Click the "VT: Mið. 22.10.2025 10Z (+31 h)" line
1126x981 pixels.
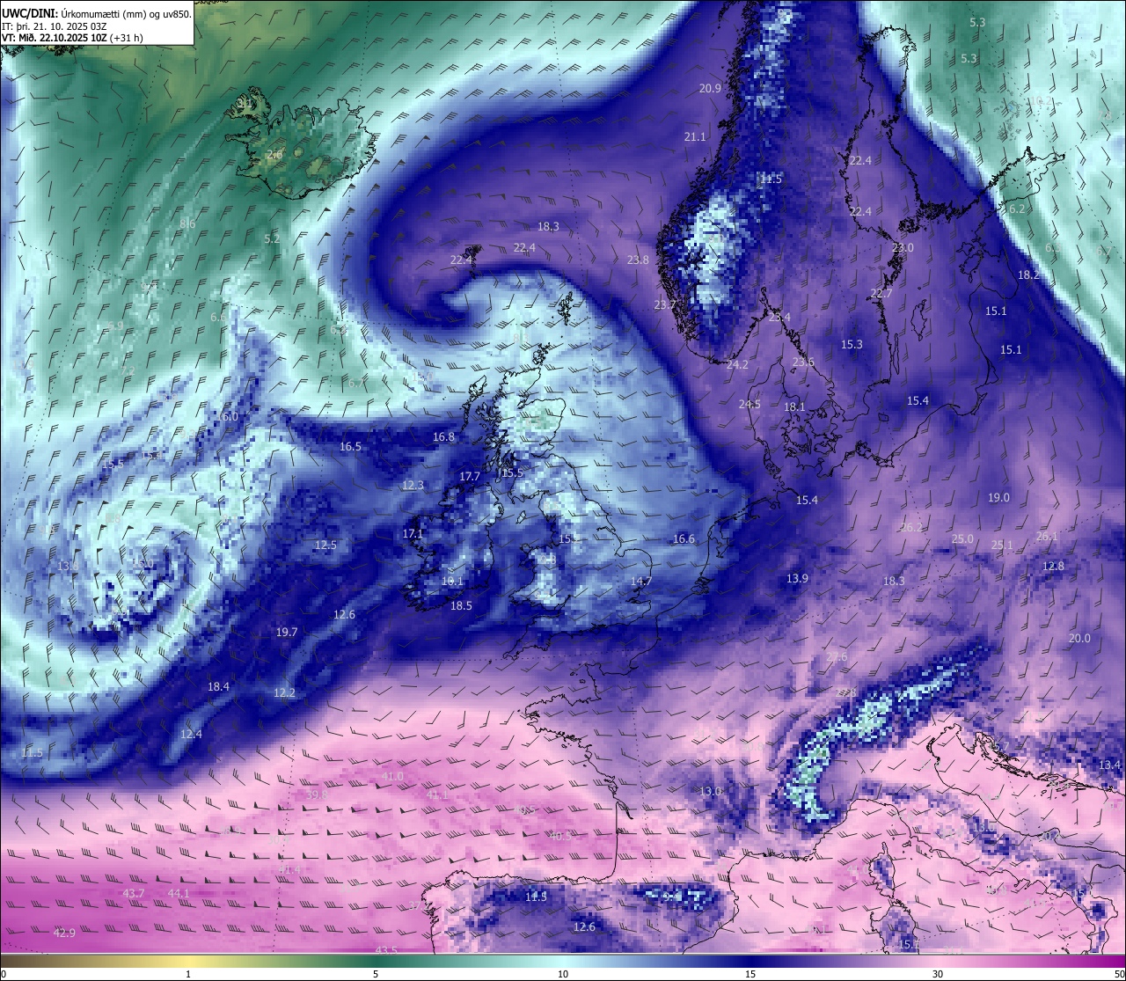[72, 38]
